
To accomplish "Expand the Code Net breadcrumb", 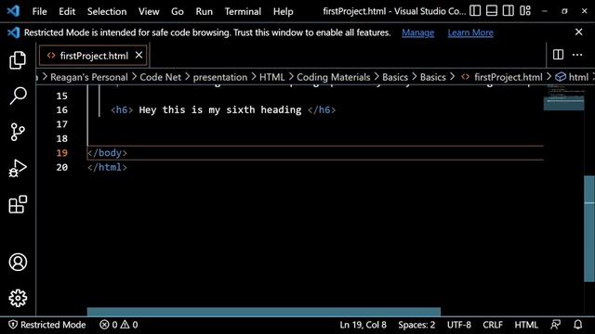I will click(x=161, y=77).
